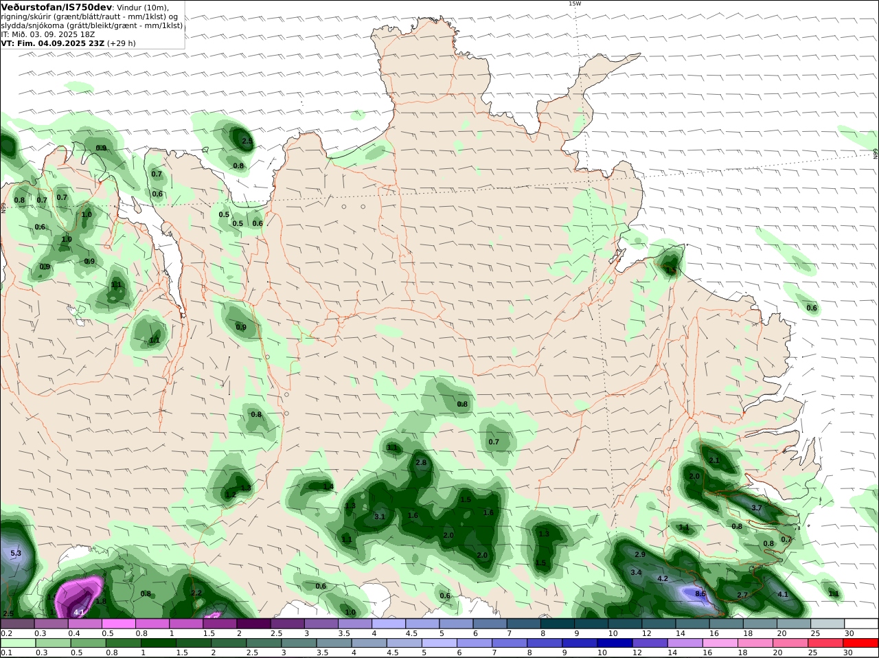Click the rain legend swatch between 0.1 and 0.3
Screen dimensions: 879x658
[17, 643]
